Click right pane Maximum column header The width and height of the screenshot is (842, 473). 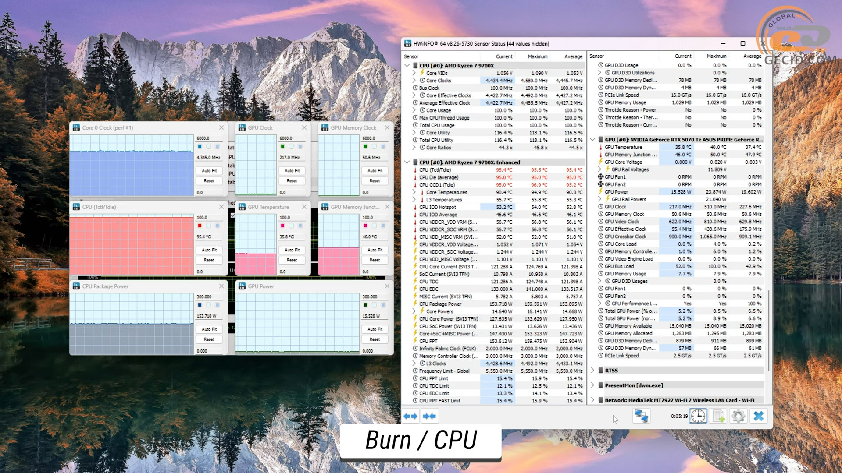pos(711,56)
